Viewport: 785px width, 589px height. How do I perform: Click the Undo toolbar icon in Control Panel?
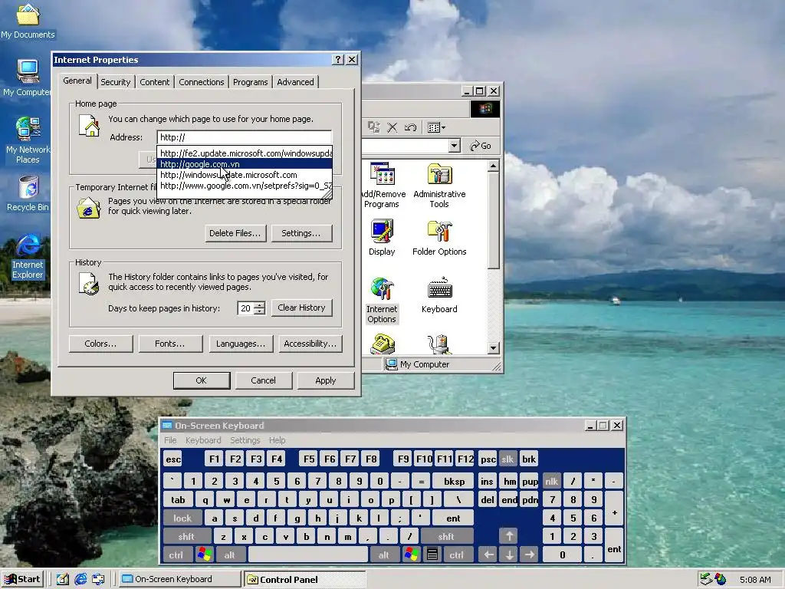tap(410, 128)
